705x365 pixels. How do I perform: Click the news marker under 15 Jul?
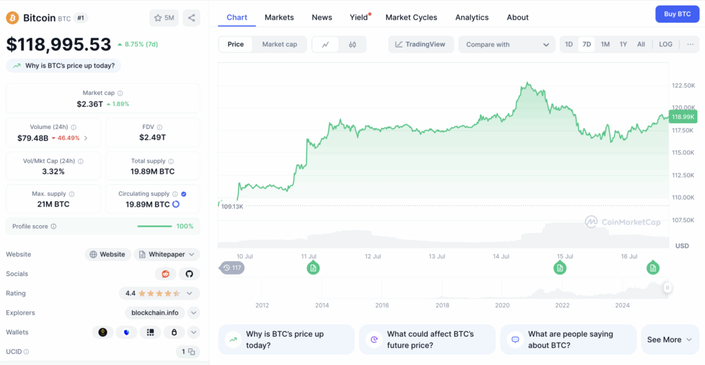click(x=560, y=269)
